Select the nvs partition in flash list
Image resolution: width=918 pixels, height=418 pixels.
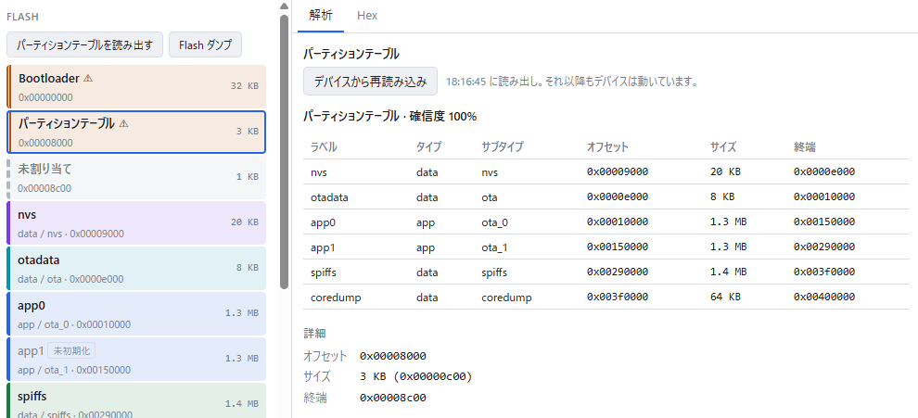135,223
